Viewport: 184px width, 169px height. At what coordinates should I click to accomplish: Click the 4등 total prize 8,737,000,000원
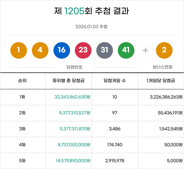point(74,145)
